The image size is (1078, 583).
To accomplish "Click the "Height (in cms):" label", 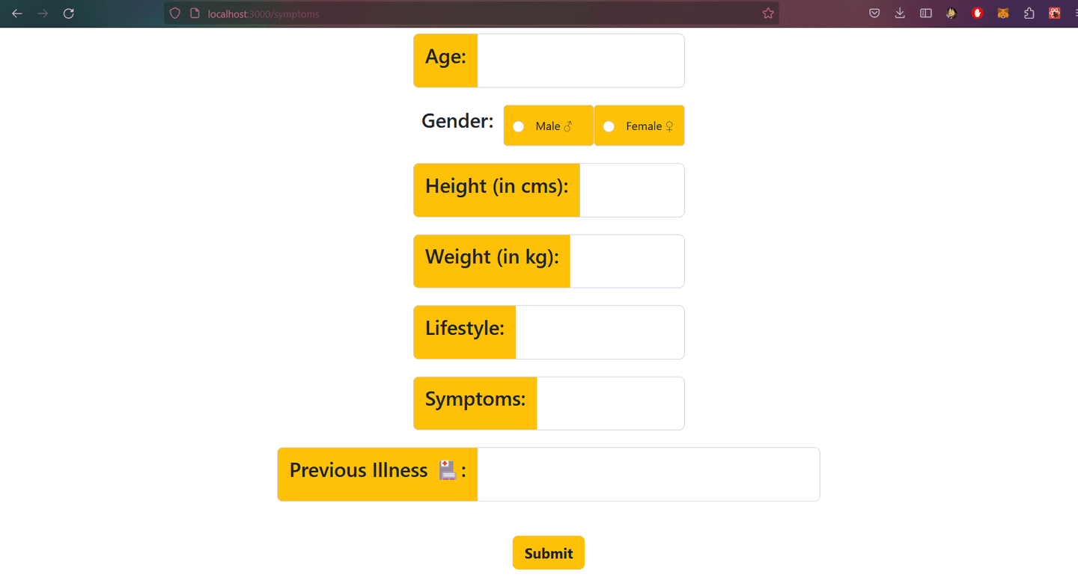I will click(496, 186).
